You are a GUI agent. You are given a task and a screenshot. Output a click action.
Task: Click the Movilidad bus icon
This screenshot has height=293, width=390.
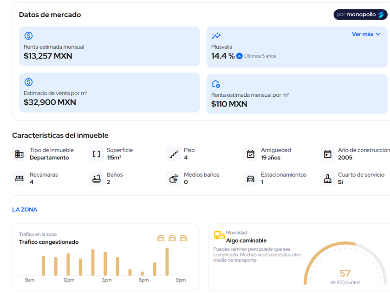point(219,235)
